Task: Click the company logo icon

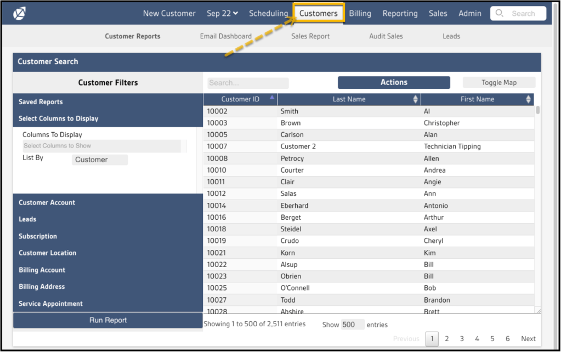Action: pyautogui.click(x=20, y=13)
